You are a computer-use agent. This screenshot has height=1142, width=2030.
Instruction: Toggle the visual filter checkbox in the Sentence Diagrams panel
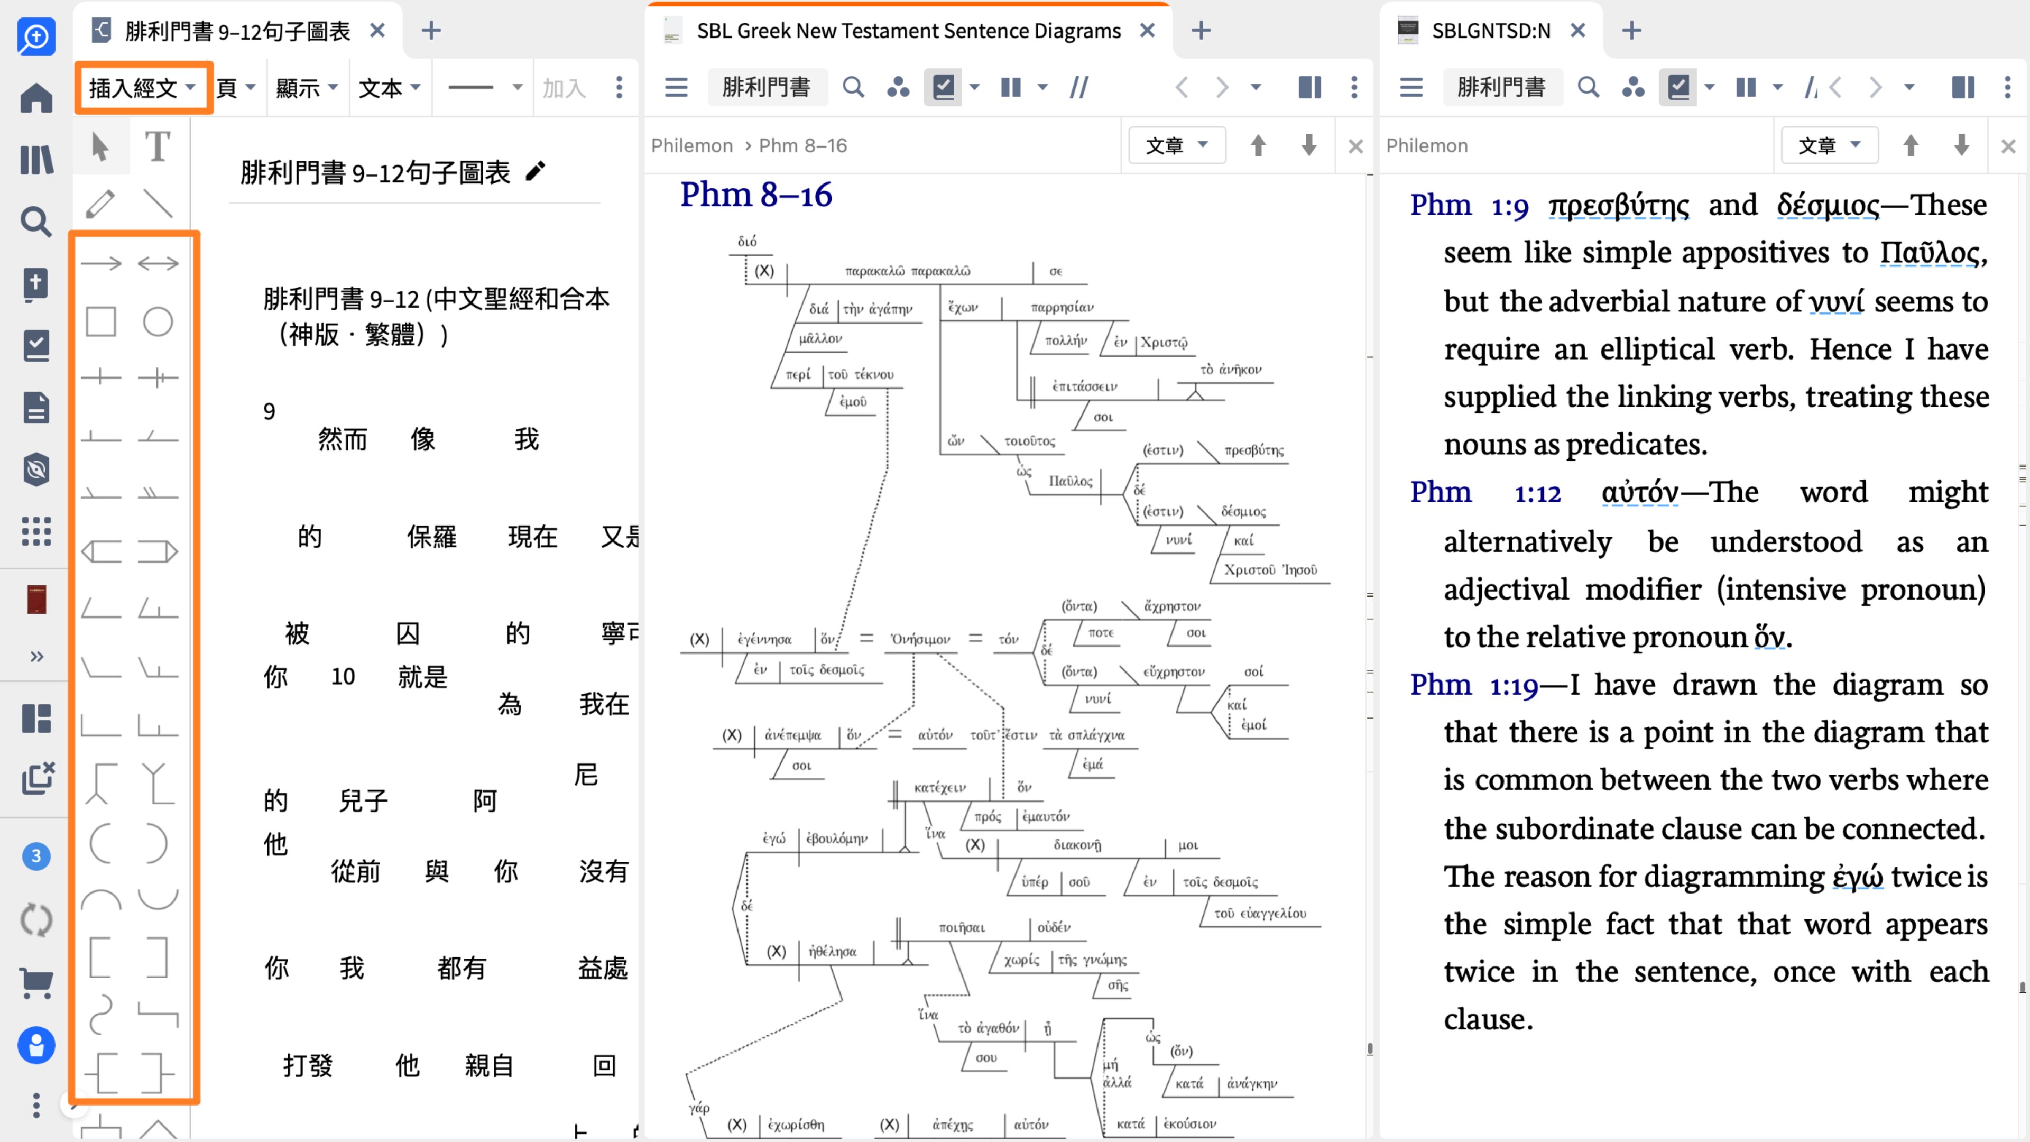tap(943, 87)
